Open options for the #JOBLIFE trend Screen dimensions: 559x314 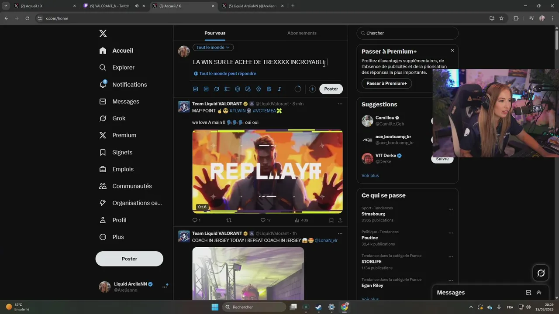click(x=451, y=257)
